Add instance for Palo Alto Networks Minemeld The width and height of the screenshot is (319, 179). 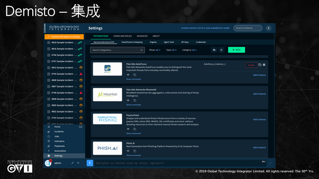[260, 94]
